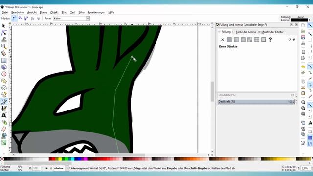Open the Ebene menu
The image size is (313, 176).
tap(44, 12)
